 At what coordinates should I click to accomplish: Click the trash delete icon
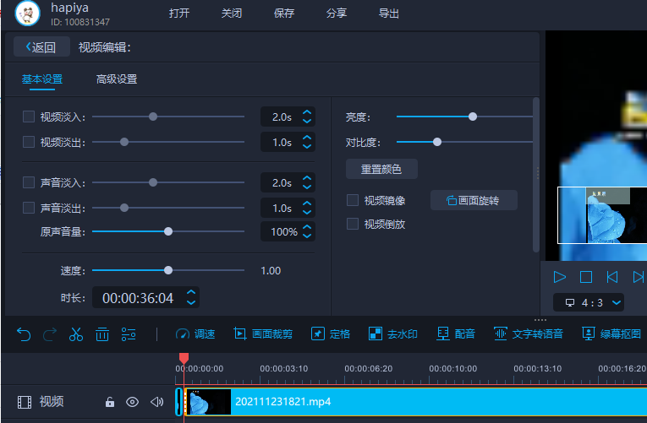pos(102,334)
